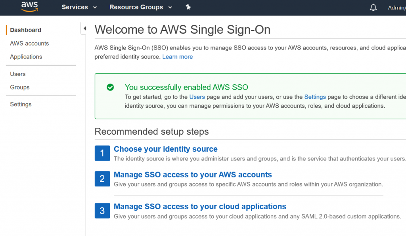Click Manage SSO access to cloud applications
This screenshot has width=406, height=236.
coord(200,206)
